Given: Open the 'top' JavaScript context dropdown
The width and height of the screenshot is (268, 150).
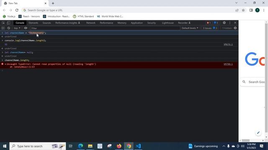Looking at the screenshot, I should click(x=17, y=28).
